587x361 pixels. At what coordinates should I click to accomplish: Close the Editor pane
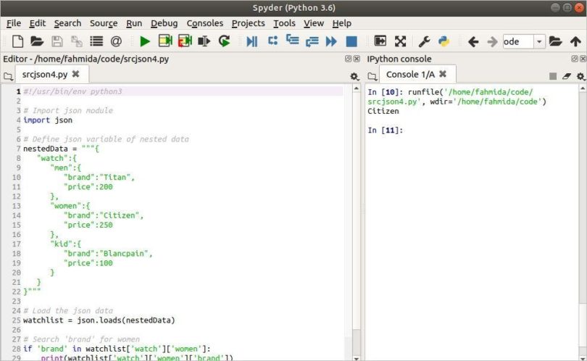click(x=357, y=59)
